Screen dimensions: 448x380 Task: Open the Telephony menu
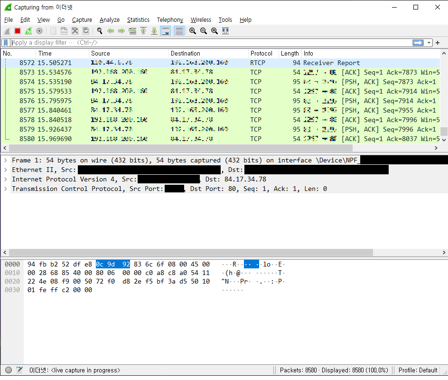point(170,20)
